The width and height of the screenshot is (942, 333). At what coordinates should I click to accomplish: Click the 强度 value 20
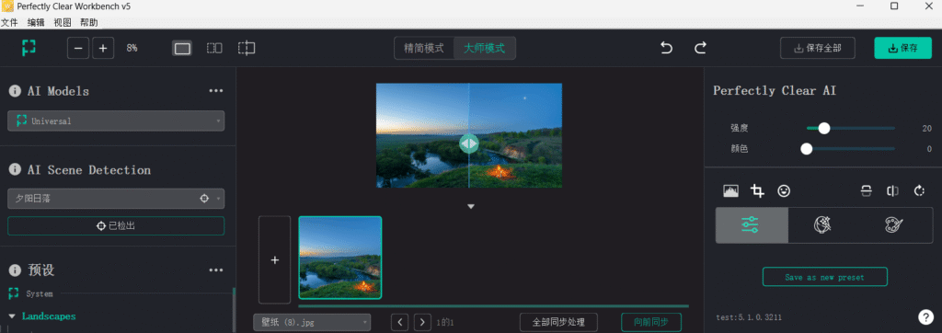927,129
